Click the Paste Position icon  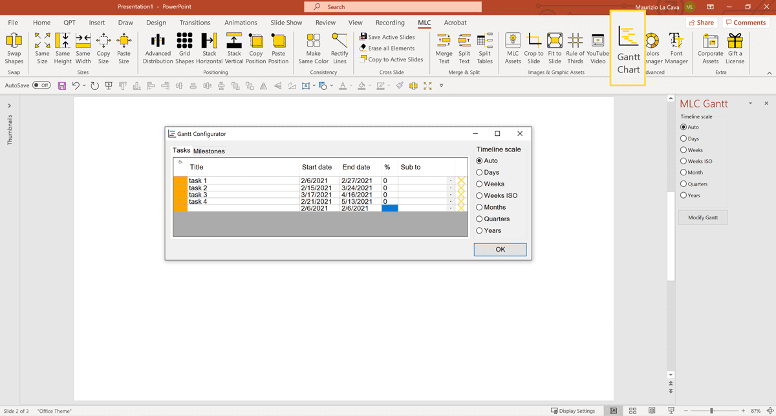coord(278,48)
